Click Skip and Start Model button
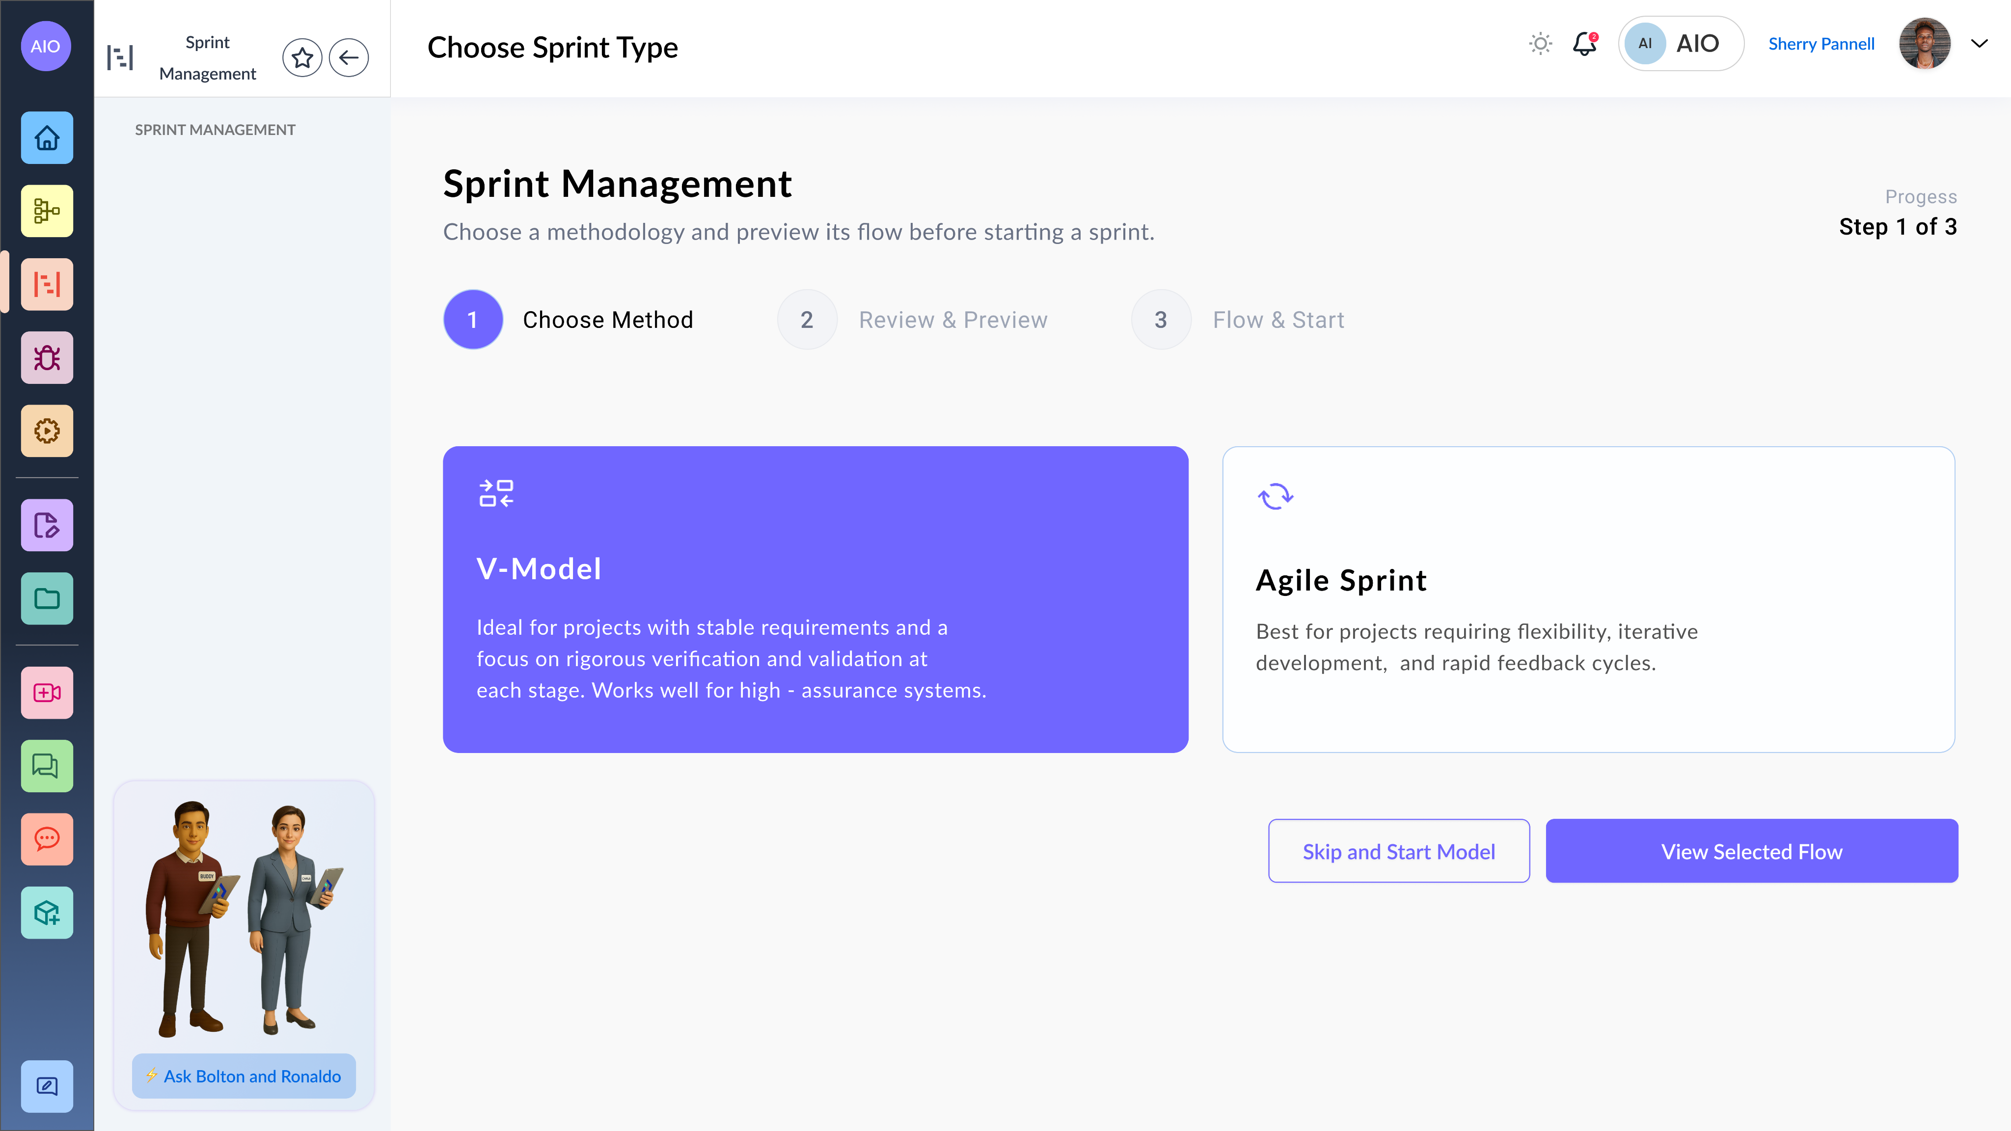Screen dimensions: 2011x1131 coord(1398,851)
